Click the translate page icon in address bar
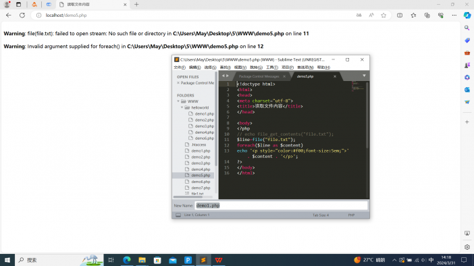 [x=359, y=15]
